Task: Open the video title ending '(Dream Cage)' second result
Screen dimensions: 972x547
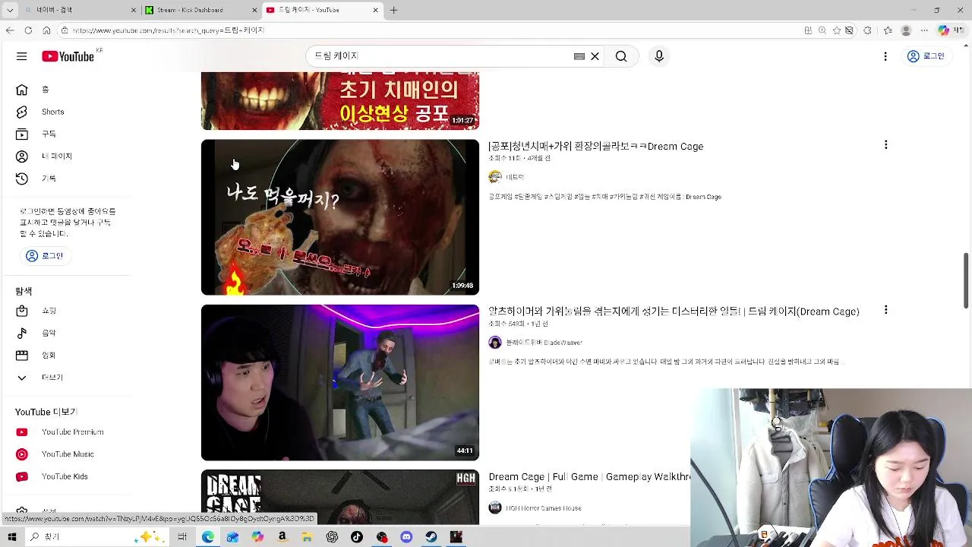Action: 674,311
